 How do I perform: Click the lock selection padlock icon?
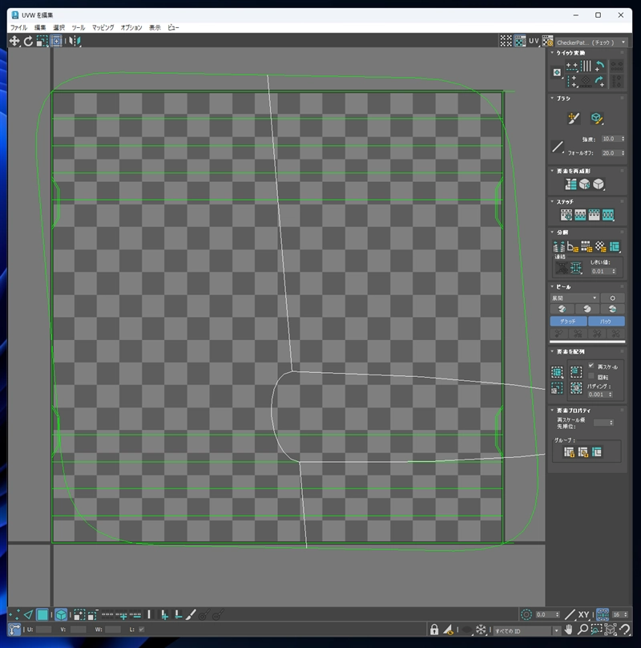point(433,630)
